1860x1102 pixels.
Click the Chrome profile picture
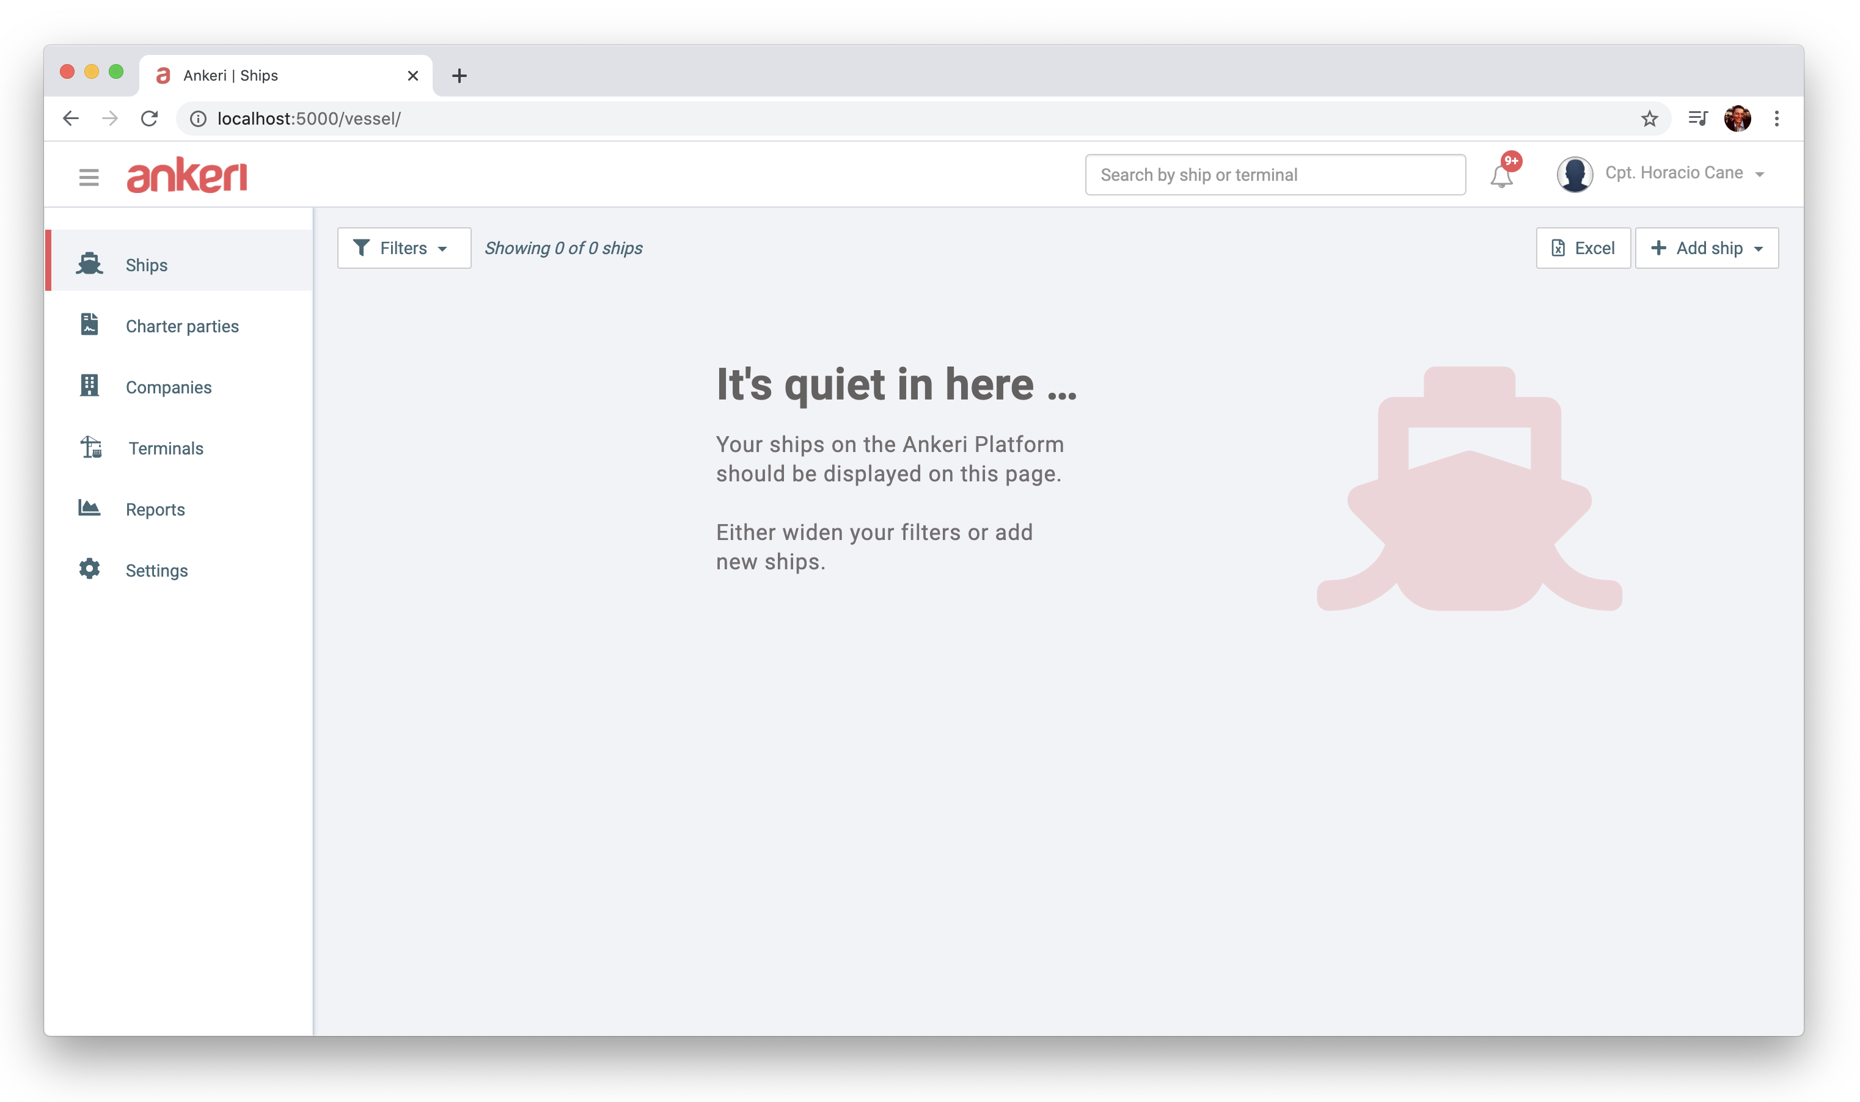pos(1737,118)
